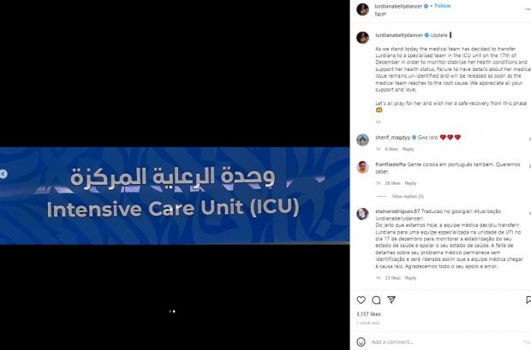The image size is (531, 350).
Task: Open comments with speech bubble icon
Action: point(376,300)
